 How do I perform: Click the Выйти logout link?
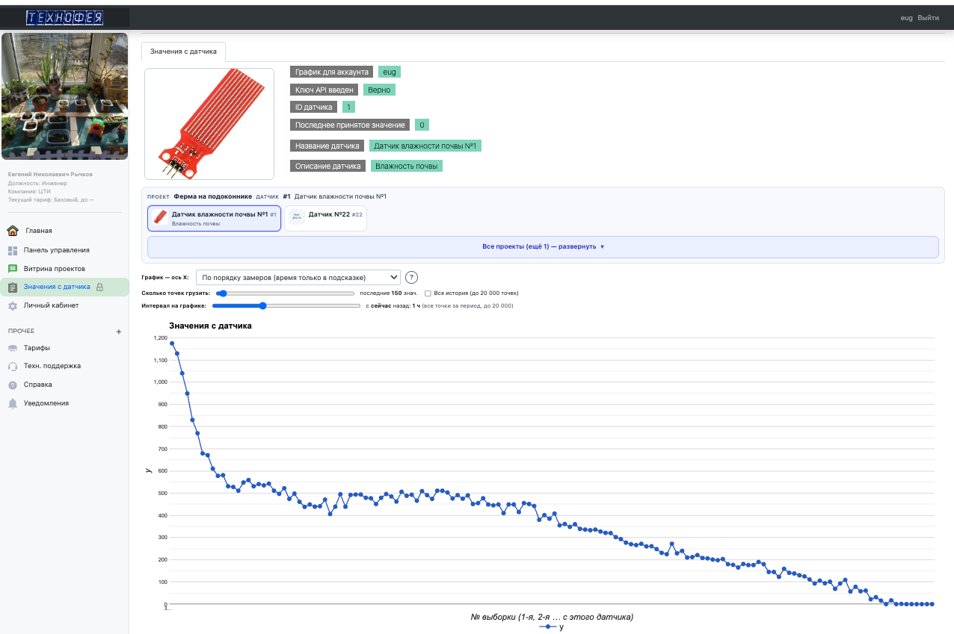(x=928, y=18)
